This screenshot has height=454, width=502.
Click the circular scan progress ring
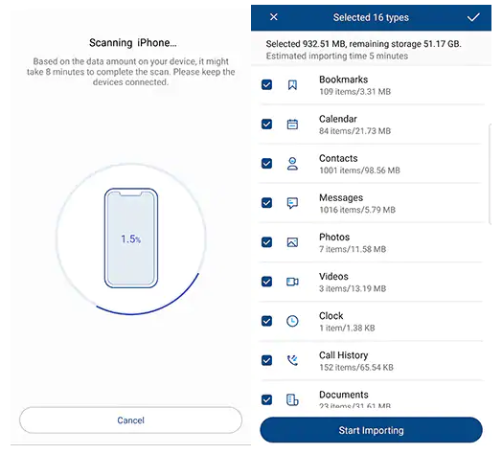tap(131, 238)
